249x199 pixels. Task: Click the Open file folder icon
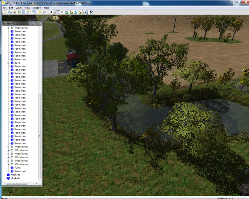click(10, 12)
